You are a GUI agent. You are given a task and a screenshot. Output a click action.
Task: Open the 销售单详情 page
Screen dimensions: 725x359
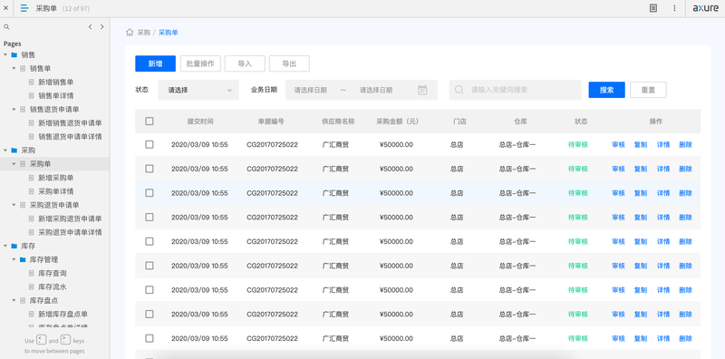point(55,96)
